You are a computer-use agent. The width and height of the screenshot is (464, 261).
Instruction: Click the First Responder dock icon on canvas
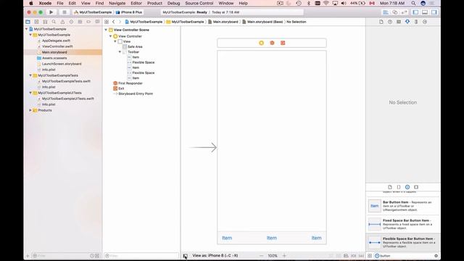tap(272, 43)
